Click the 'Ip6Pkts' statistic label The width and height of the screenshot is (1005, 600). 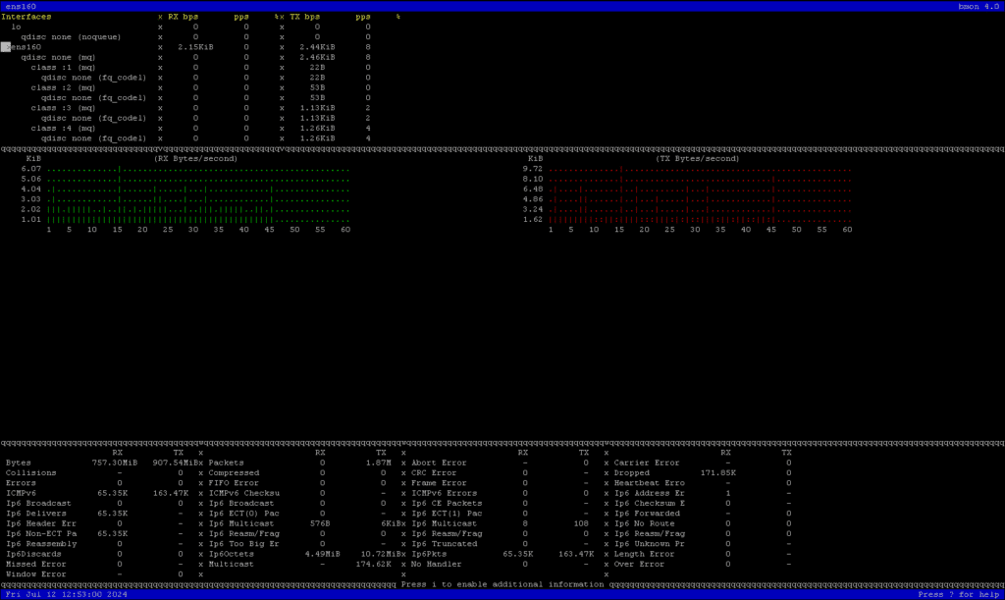point(429,555)
